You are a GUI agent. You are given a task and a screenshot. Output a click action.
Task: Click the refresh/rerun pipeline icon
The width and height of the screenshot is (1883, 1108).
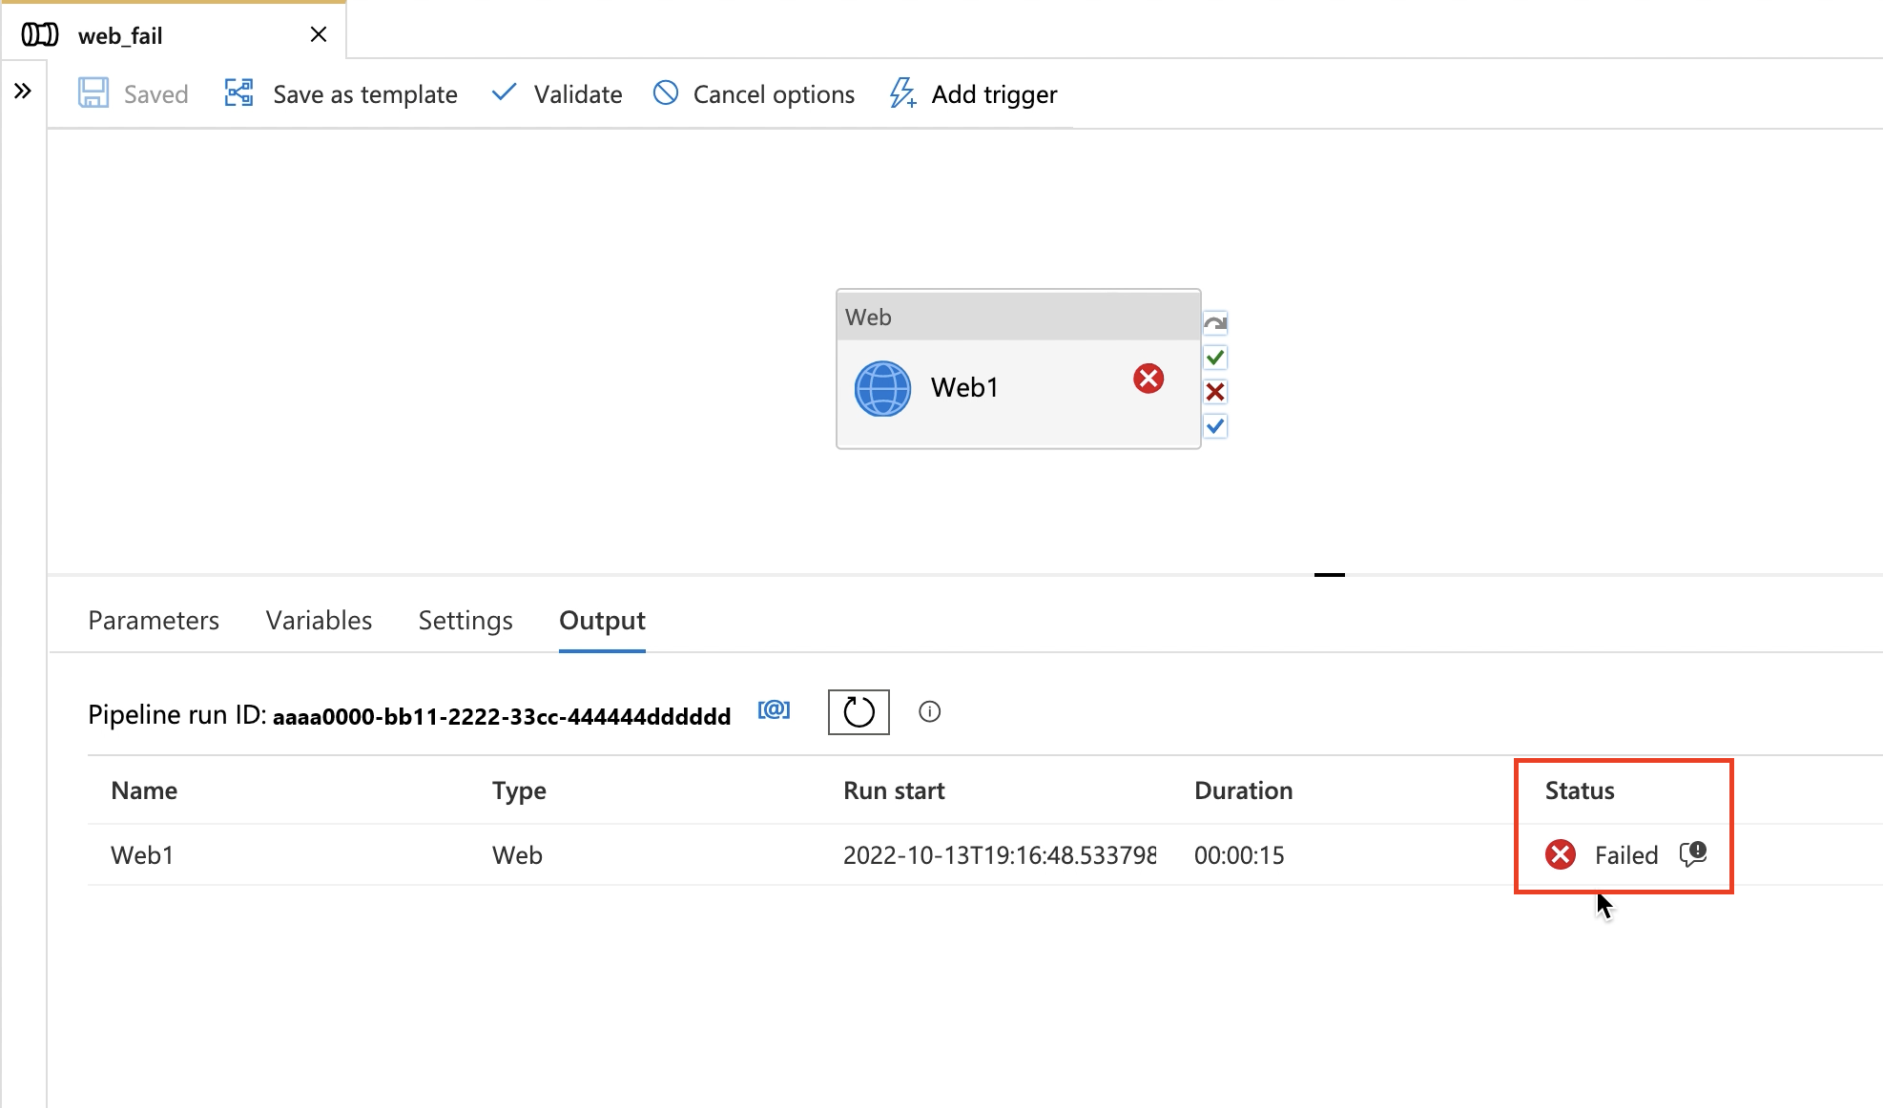point(858,712)
